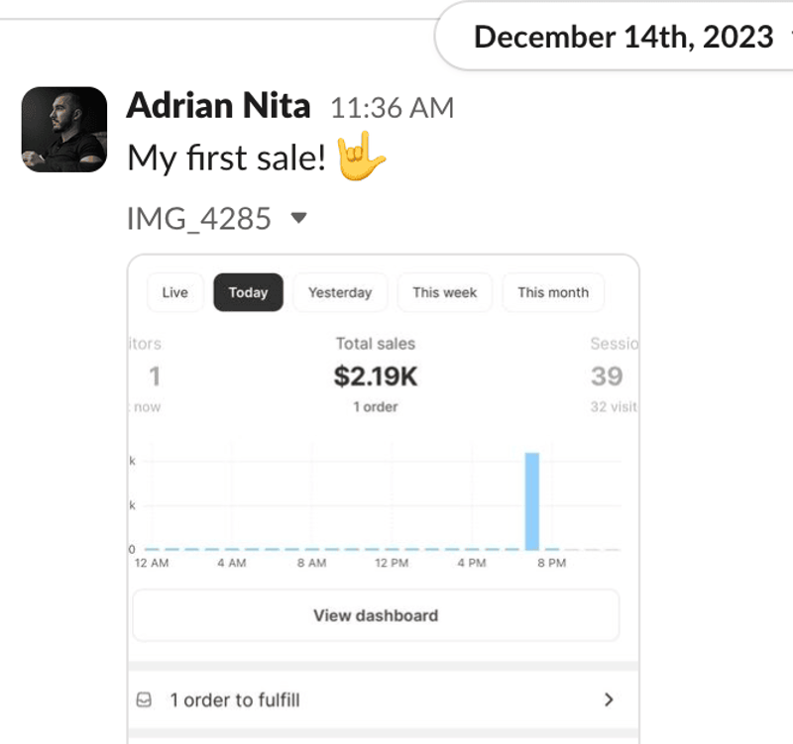Click the blue sales bar in chart
The height and width of the screenshot is (744, 793).
[x=532, y=501]
